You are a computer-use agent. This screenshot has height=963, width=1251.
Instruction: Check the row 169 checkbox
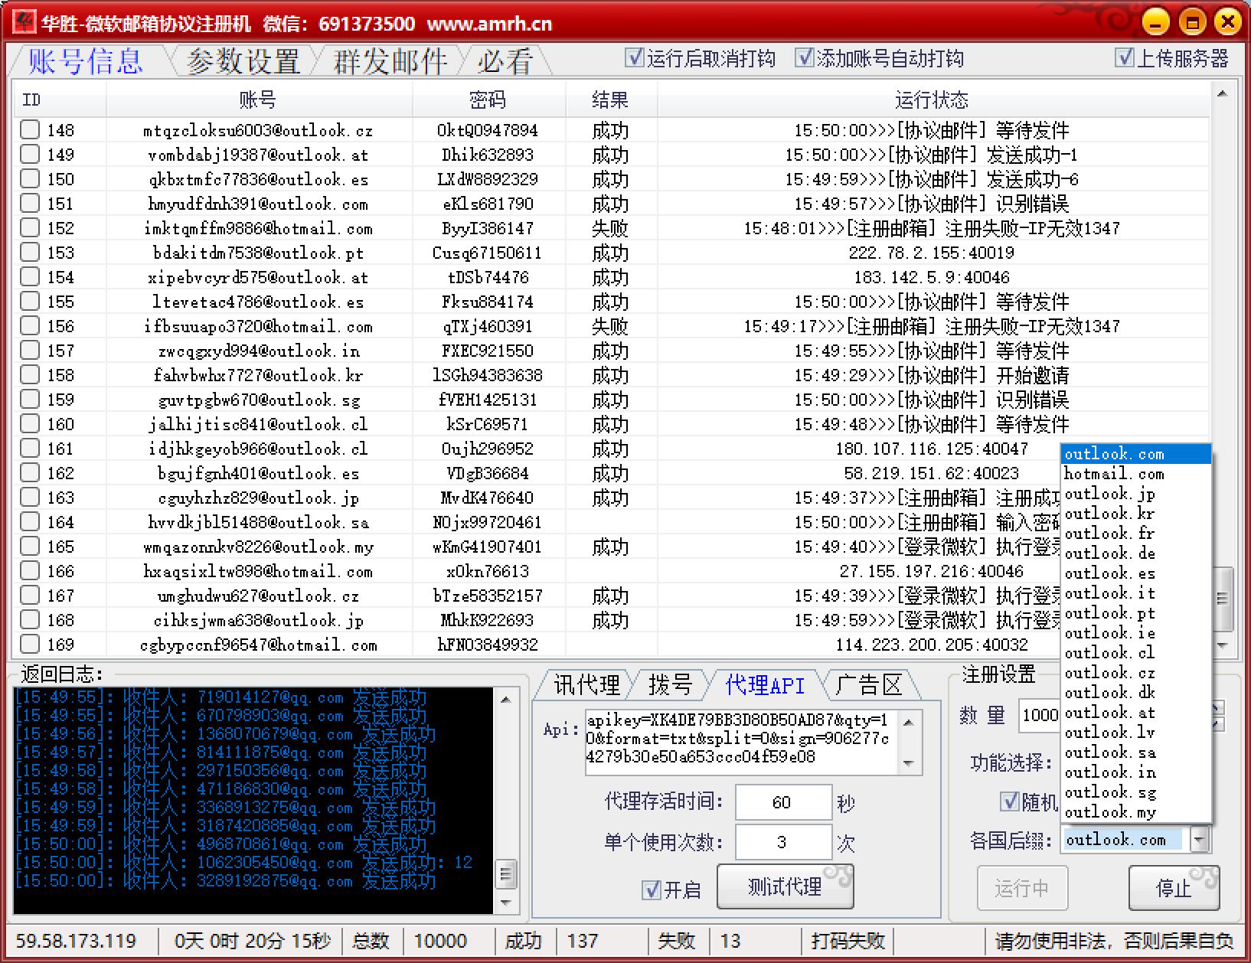click(30, 645)
